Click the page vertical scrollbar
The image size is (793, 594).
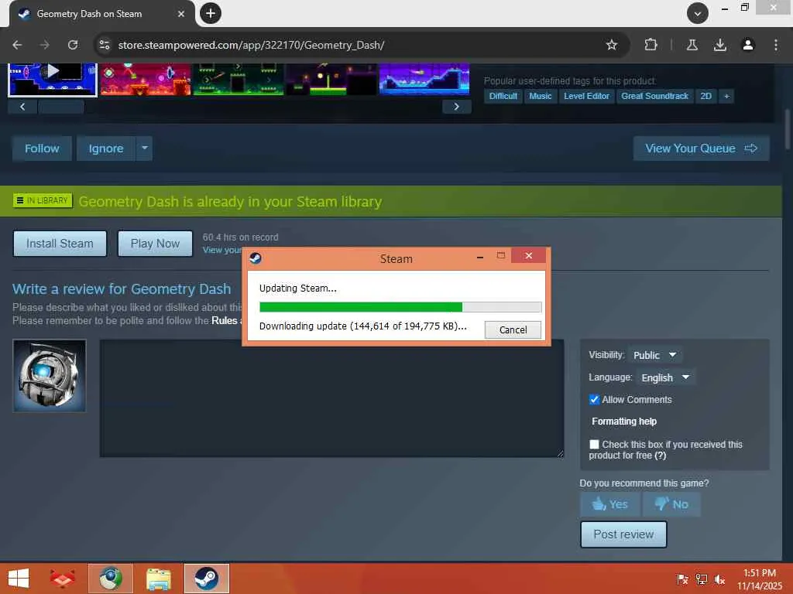pos(788,130)
